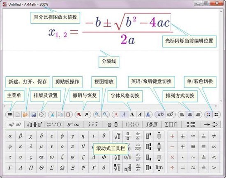226x178 pixels.
Task: Insert the lim limit template
Action: click(x=159, y=168)
